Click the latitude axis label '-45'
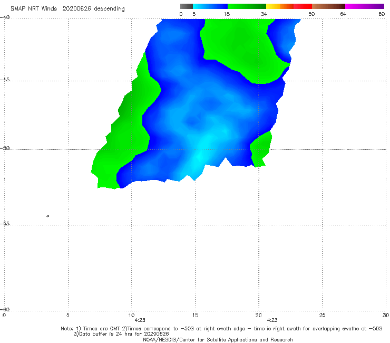This screenshot has height=343, width=390. coord(5,80)
